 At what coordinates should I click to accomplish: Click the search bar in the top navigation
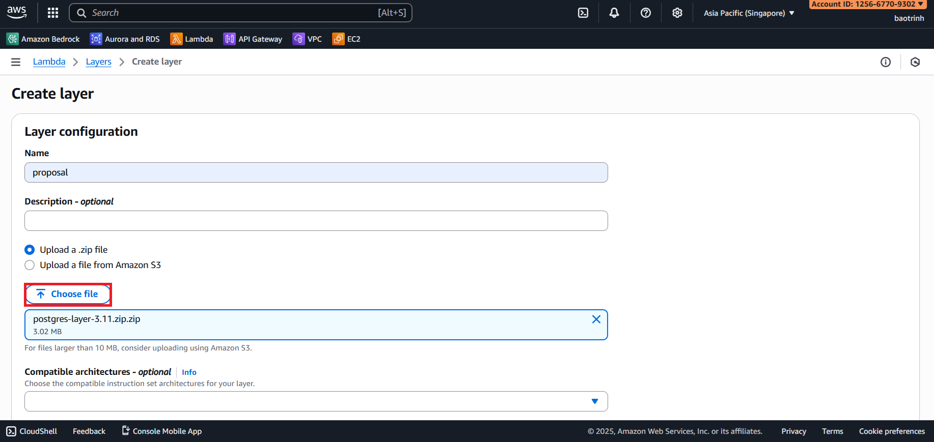(x=240, y=13)
